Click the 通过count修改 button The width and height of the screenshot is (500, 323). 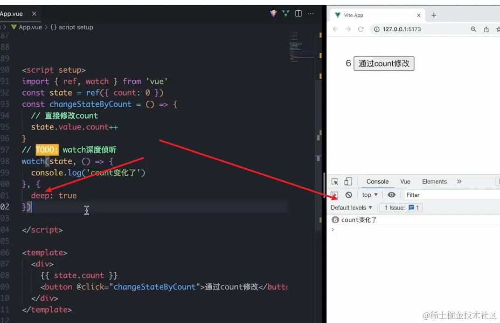pos(384,63)
